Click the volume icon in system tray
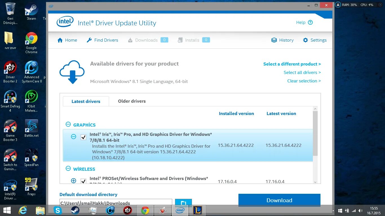 tap(360, 211)
